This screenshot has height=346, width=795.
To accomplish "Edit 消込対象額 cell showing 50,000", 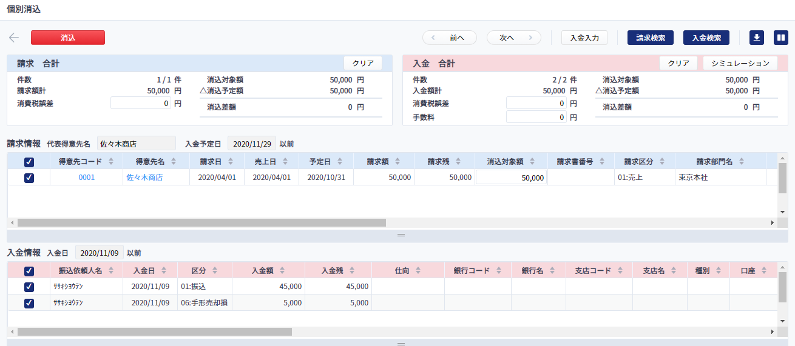I will [x=511, y=178].
